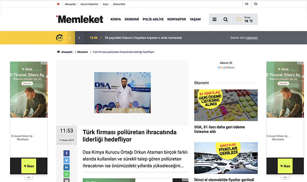Image resolution: width=307 pixels, height=182 pixels.
Task: Open İkinci el otomobilde fiyatlar headline
Action: click(224, 180)
